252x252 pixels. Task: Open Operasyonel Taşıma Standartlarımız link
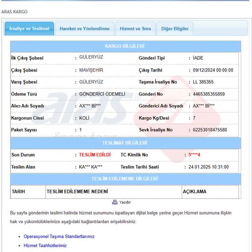point(59,236)
